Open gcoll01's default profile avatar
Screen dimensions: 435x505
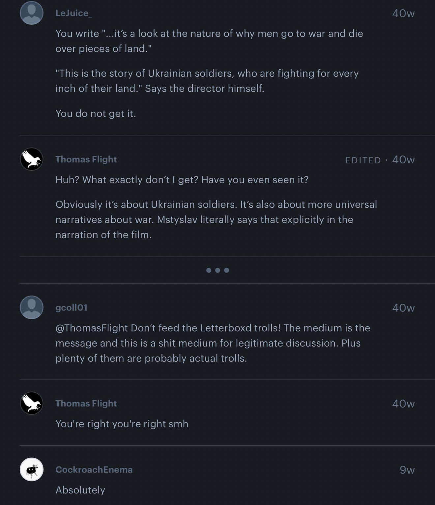(32, 307)
